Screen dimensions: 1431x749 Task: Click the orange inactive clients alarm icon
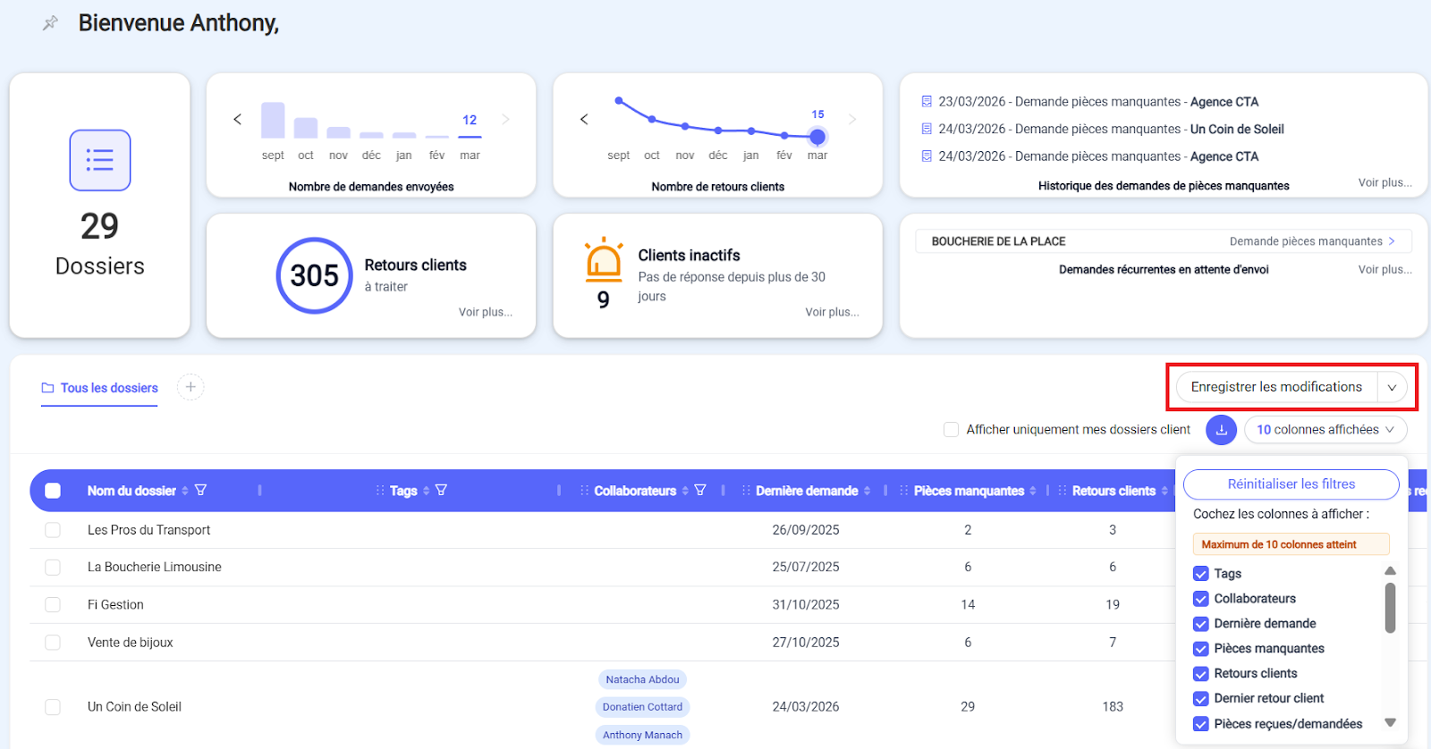pyautogui.click(x=604, y=259)
